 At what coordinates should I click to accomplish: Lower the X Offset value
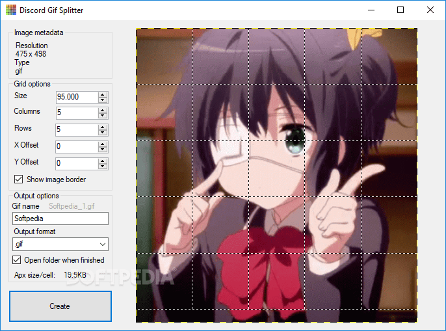[x=103, y=150]
